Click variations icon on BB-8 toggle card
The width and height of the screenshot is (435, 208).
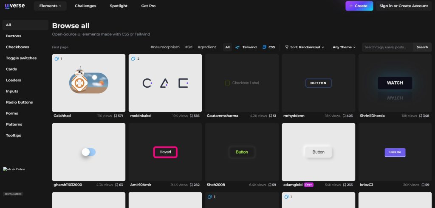(56, 58)
